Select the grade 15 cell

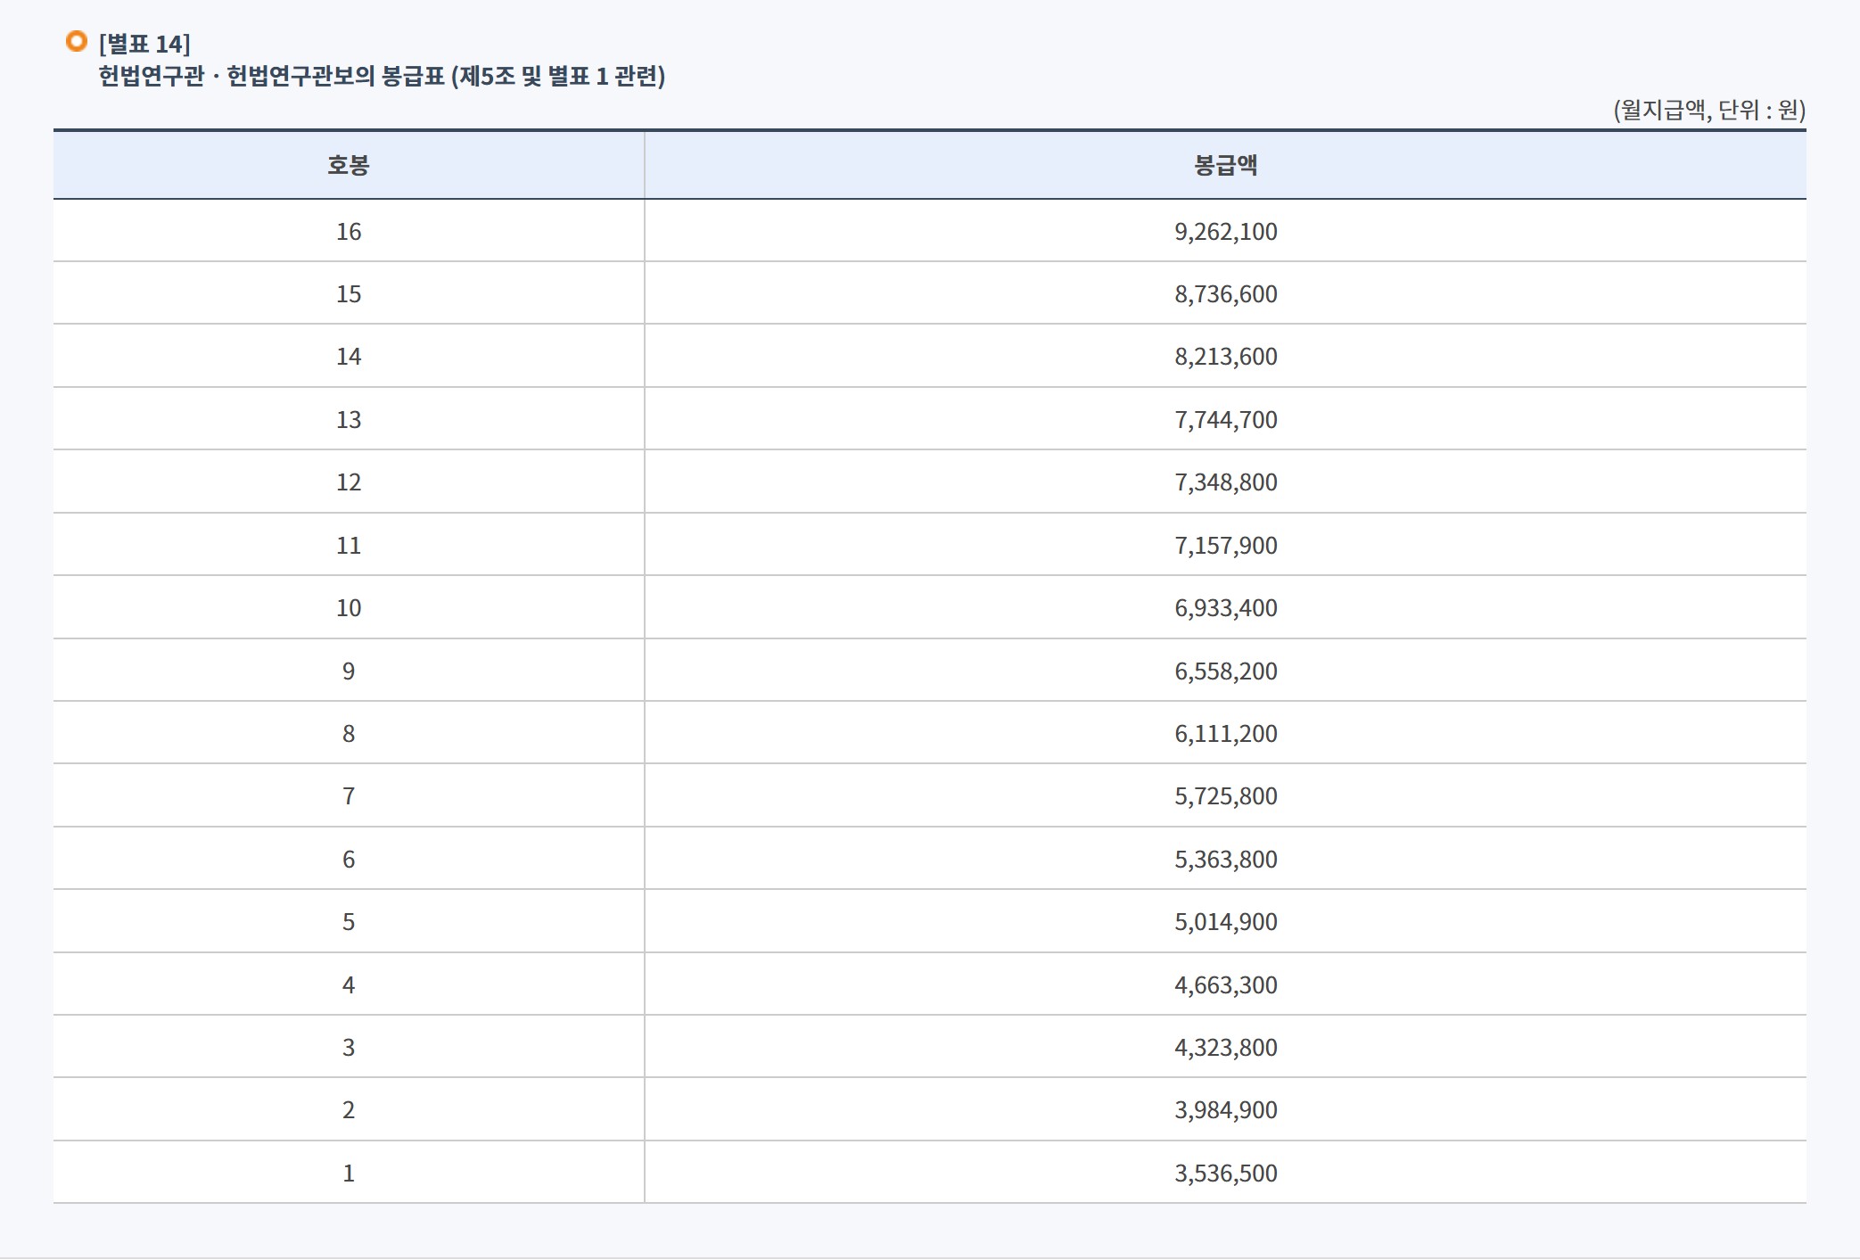point(348,294)
